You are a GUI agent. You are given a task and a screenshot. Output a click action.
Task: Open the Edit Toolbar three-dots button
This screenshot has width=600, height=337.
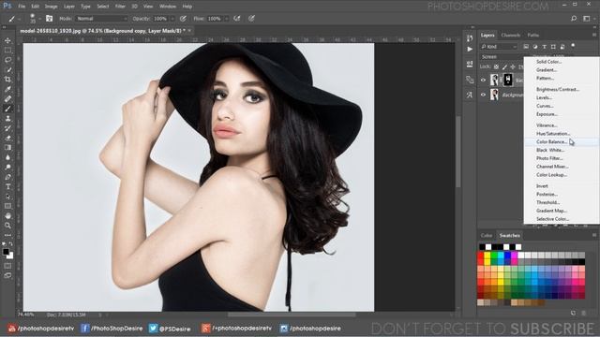pos(7,235)
